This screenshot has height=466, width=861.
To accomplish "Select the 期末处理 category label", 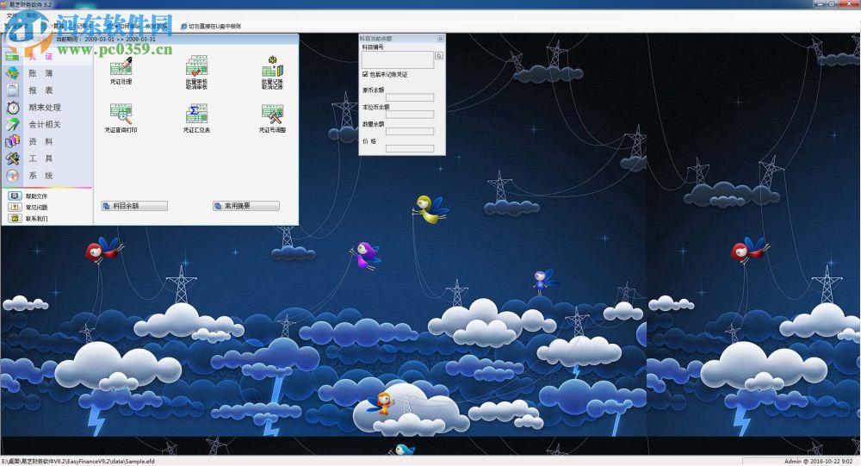I will (x=45, y=107).
